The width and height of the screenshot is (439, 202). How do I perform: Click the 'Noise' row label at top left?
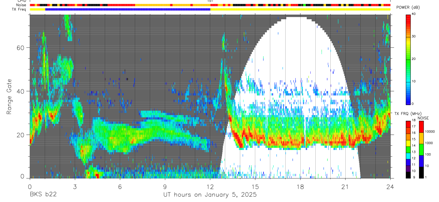point(21,5)
